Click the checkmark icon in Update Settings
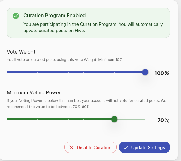The image size is (181, 161). 126,147
